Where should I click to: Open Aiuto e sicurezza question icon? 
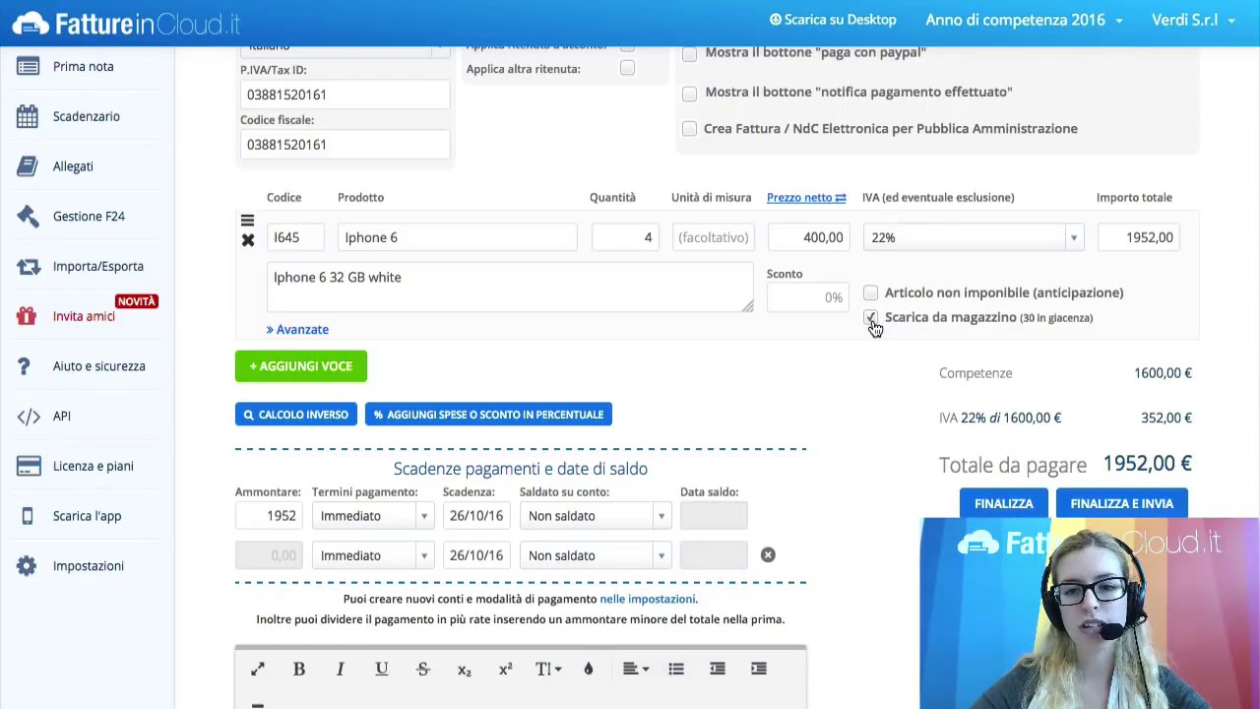click(25, 366)
